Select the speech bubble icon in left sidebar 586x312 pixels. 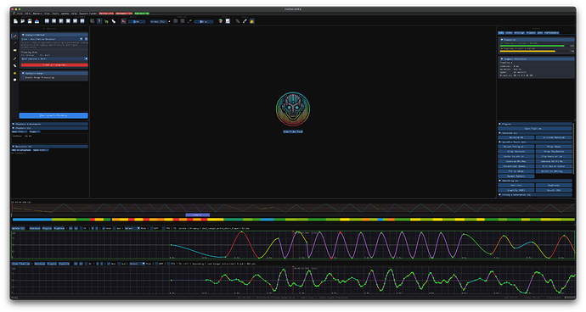coord(15,80)
